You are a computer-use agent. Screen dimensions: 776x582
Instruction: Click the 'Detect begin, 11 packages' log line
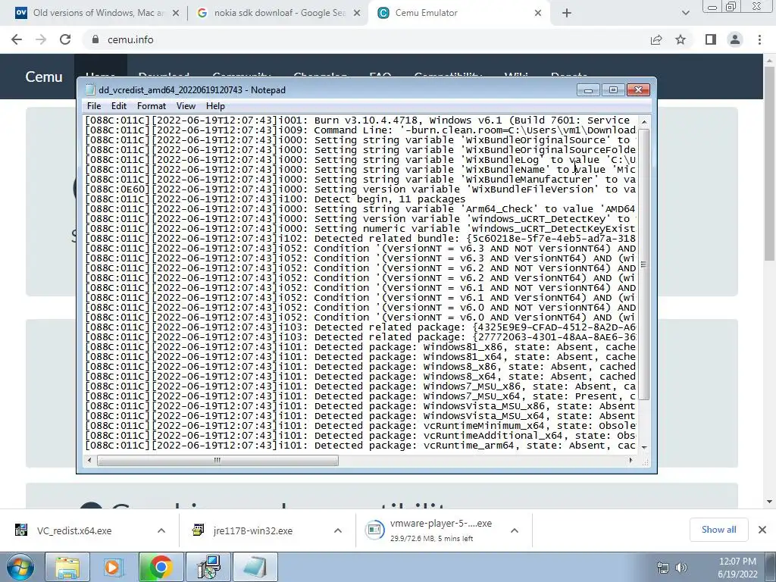pyautogui.click(x=275, y=199)
